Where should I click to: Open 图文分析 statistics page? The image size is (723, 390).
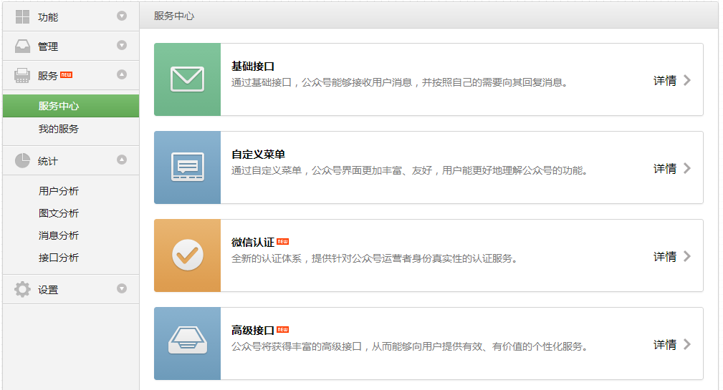[x=59, y=213]
